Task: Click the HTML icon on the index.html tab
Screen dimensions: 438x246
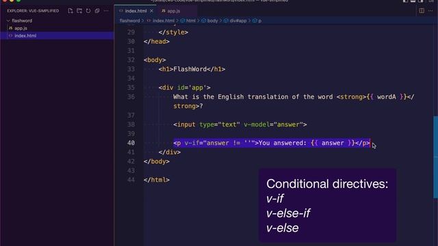Action: (x=121, y=11)
